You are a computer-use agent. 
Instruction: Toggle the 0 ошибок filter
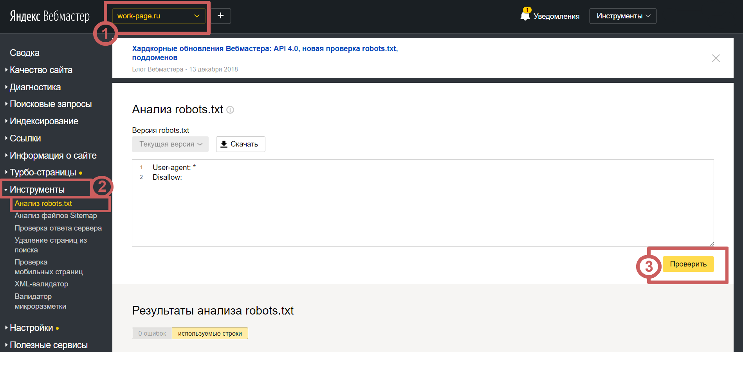point(152,333)
